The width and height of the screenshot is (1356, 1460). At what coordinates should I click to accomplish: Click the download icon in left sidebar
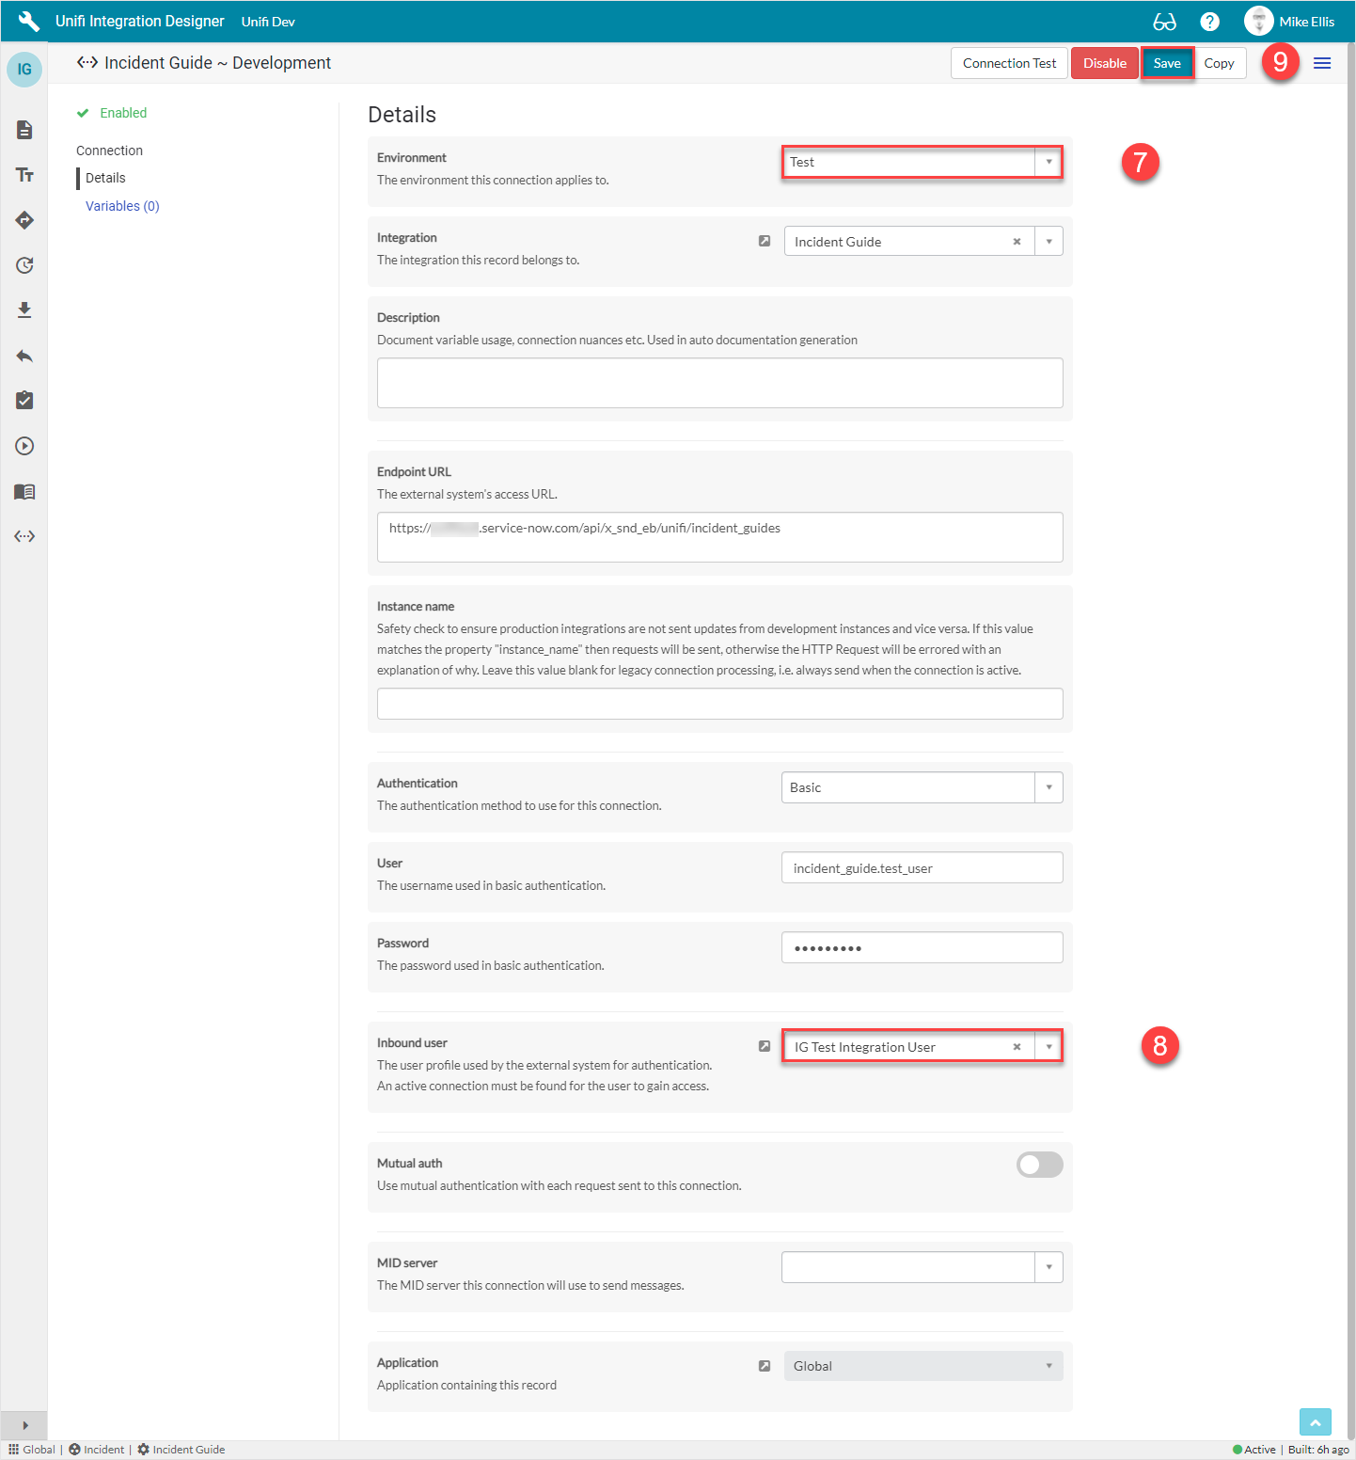click(x=24, y=310)
